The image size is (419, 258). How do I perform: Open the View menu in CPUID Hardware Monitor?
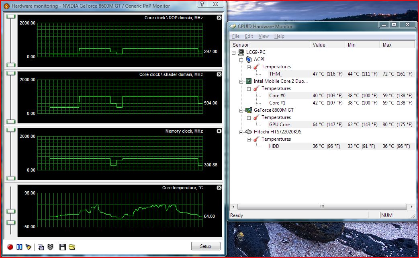click(264, 36)
